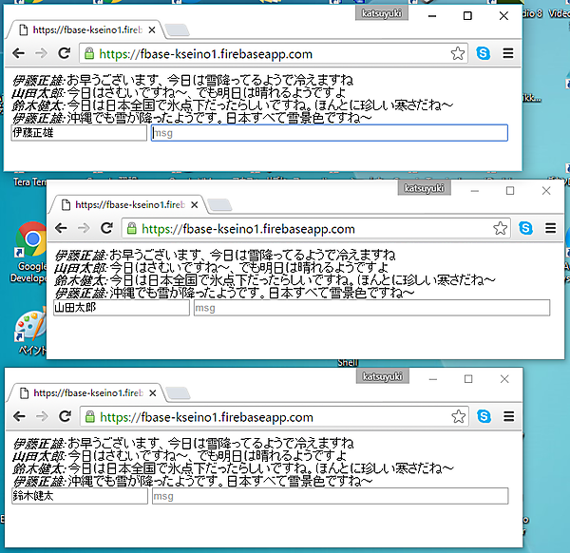
Task: Click the address bar in the middle window
Action: click(x=313, y=228)
